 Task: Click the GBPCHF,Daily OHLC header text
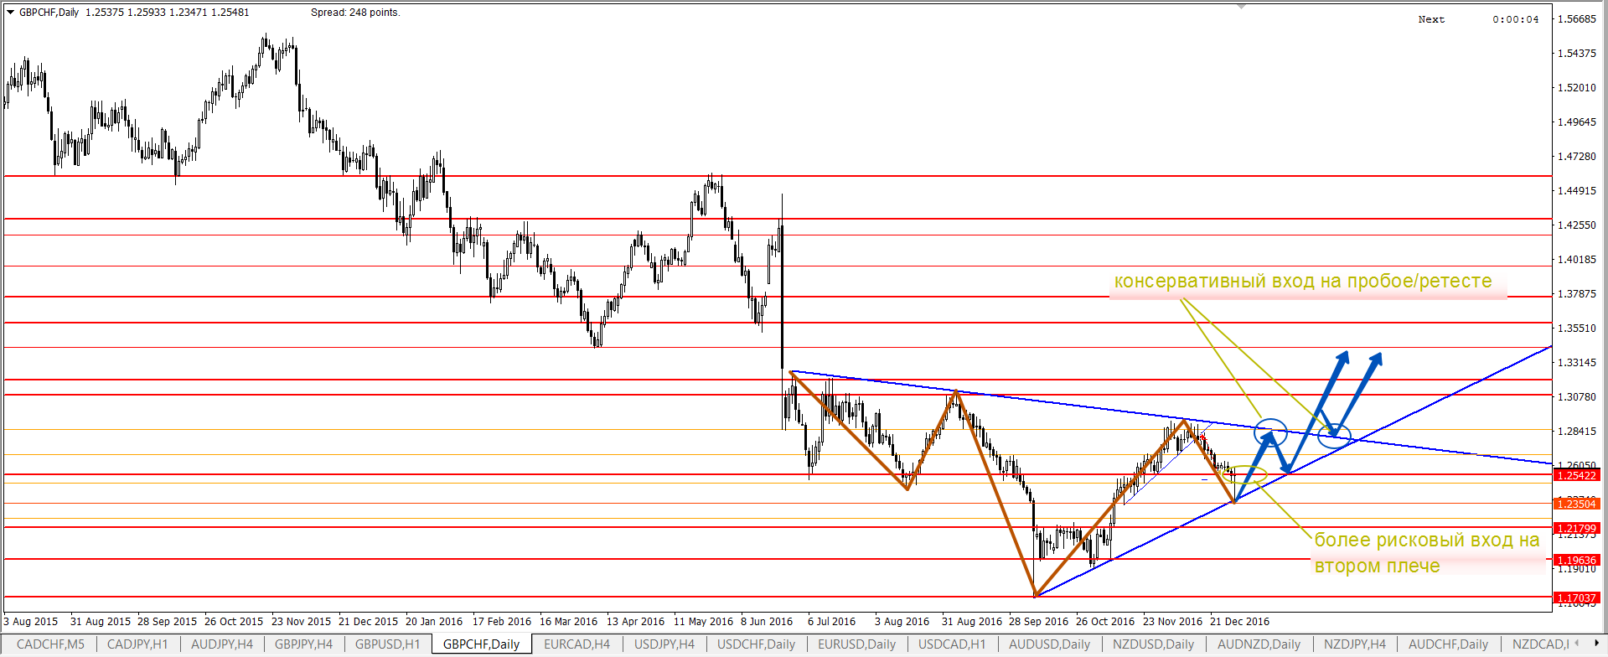pyautogui.click(x=134, y=13)
